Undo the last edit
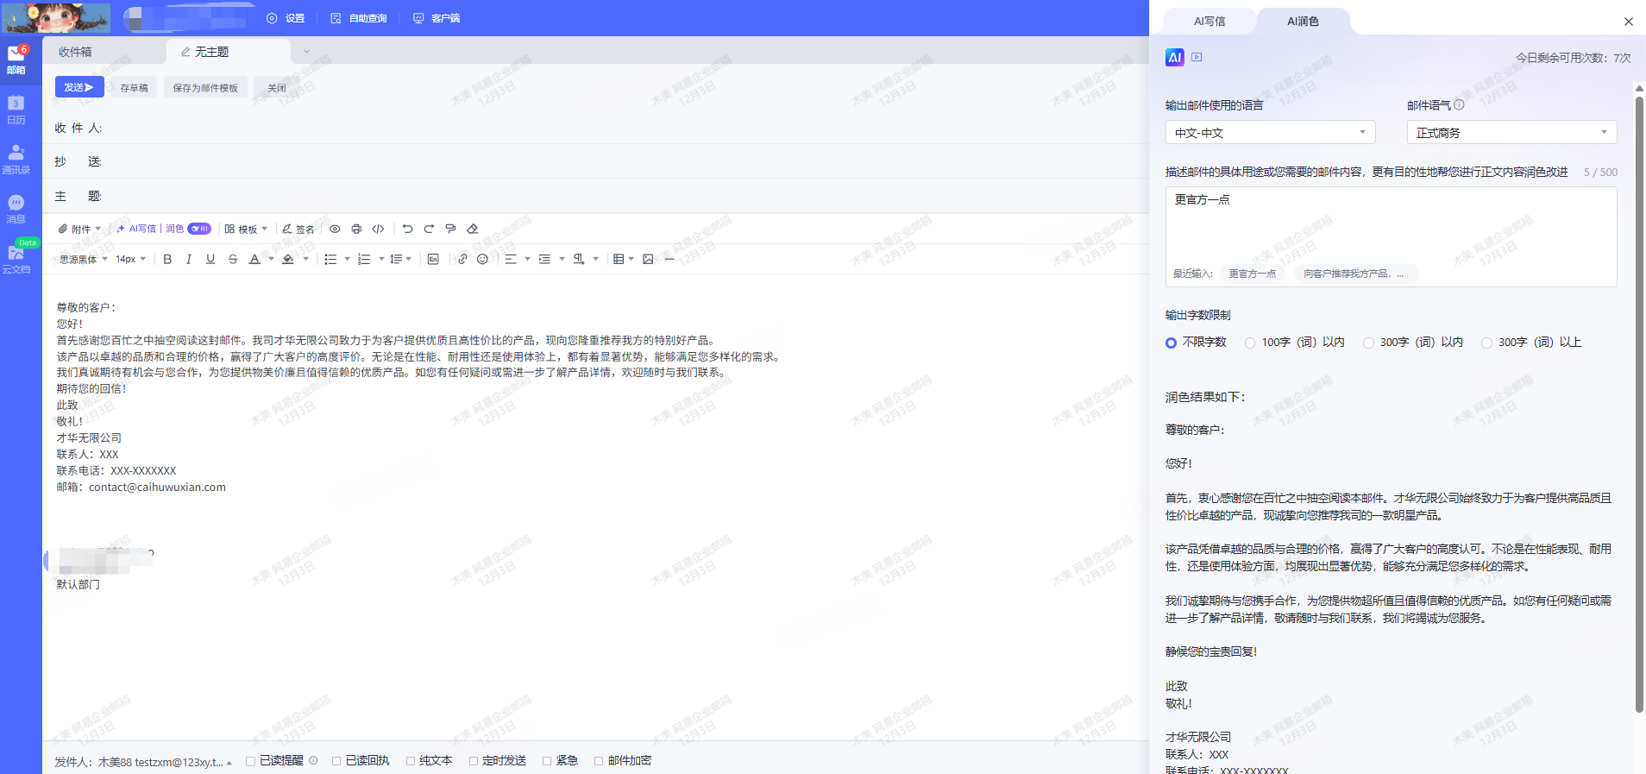Viewport: 1646px width, 774px height. click(407, 229)
